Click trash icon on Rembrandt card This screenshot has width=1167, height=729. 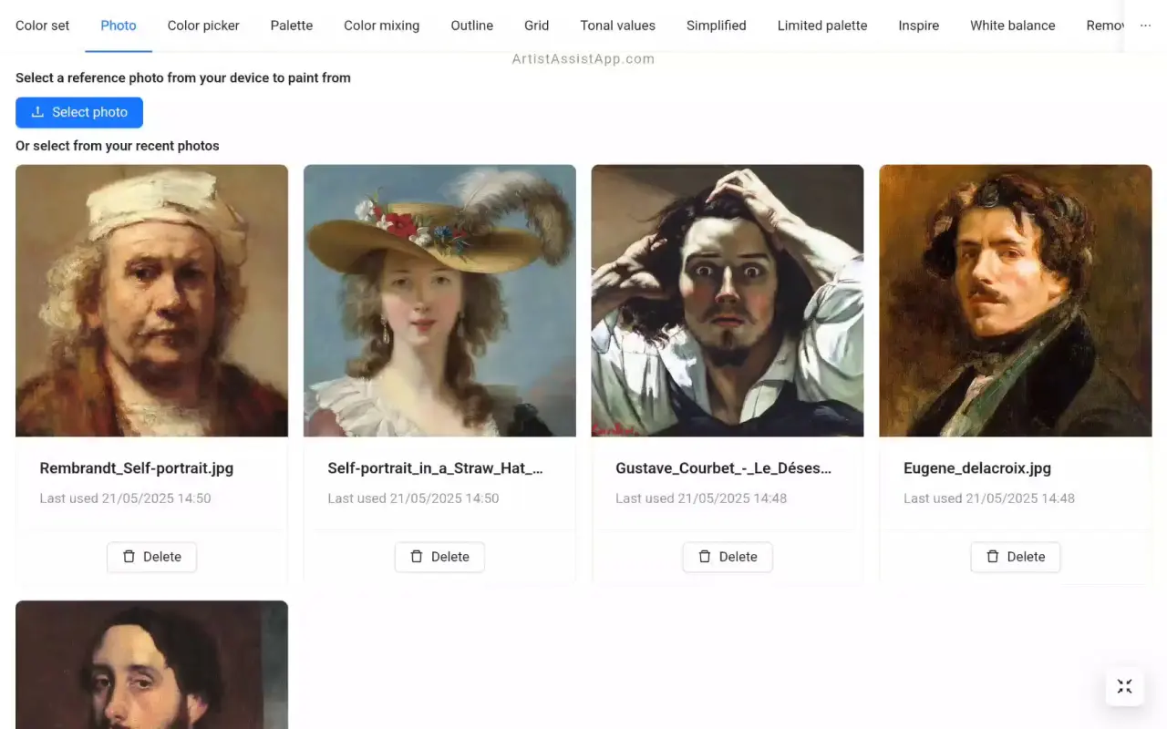(x=129, y=557)
